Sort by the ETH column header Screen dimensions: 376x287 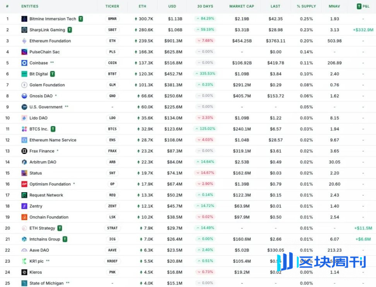point(142,6)
